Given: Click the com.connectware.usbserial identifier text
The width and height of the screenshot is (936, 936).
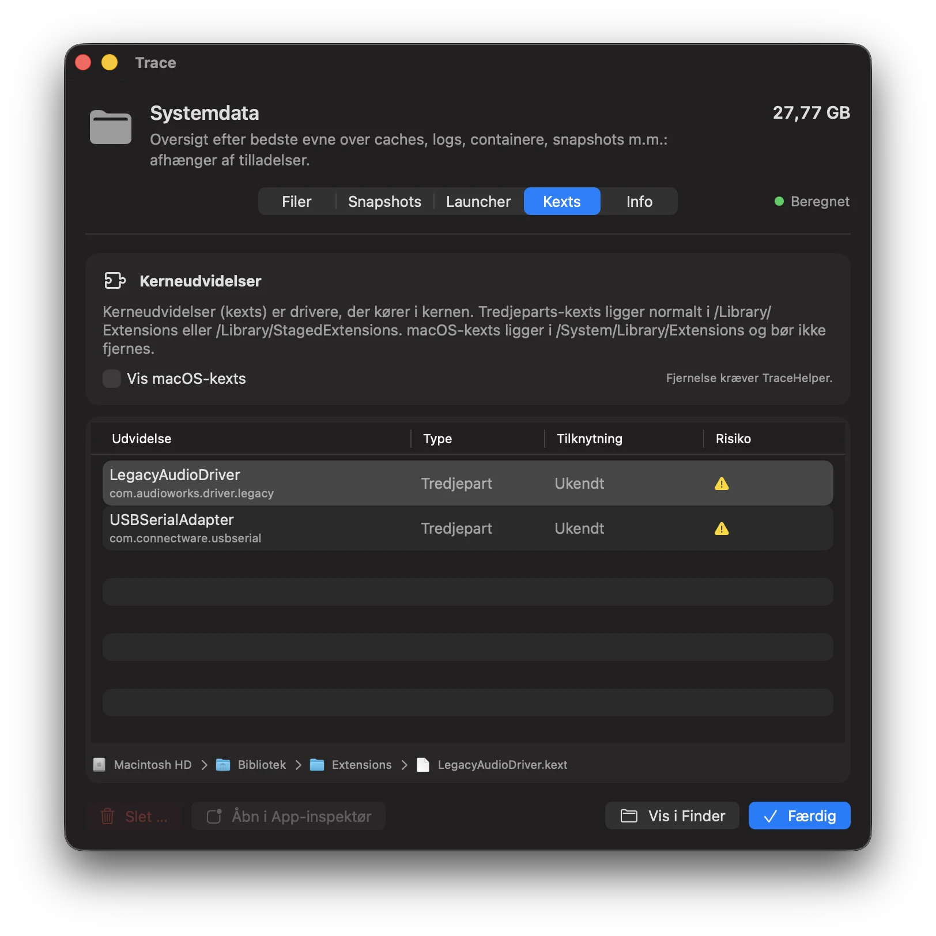Looking at the screenshot, I should tap(185, 538).
